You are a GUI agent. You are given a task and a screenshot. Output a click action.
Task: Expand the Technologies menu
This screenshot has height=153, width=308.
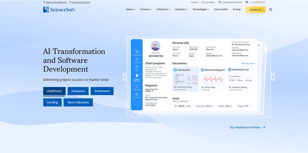(201, 9)
